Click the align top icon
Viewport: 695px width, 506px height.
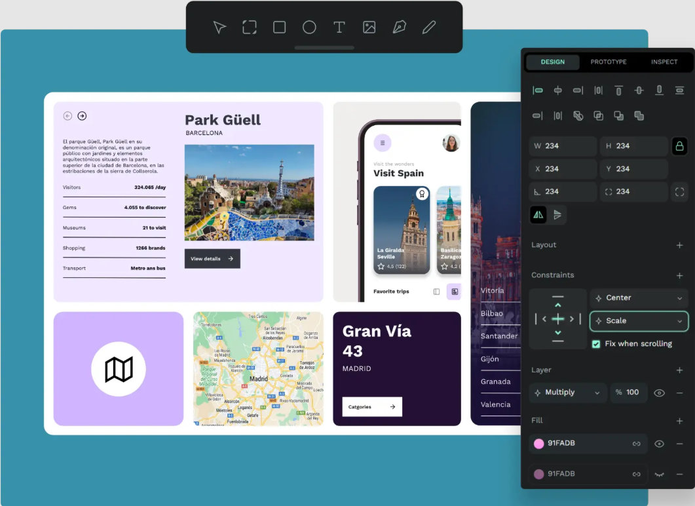(618, 90)
